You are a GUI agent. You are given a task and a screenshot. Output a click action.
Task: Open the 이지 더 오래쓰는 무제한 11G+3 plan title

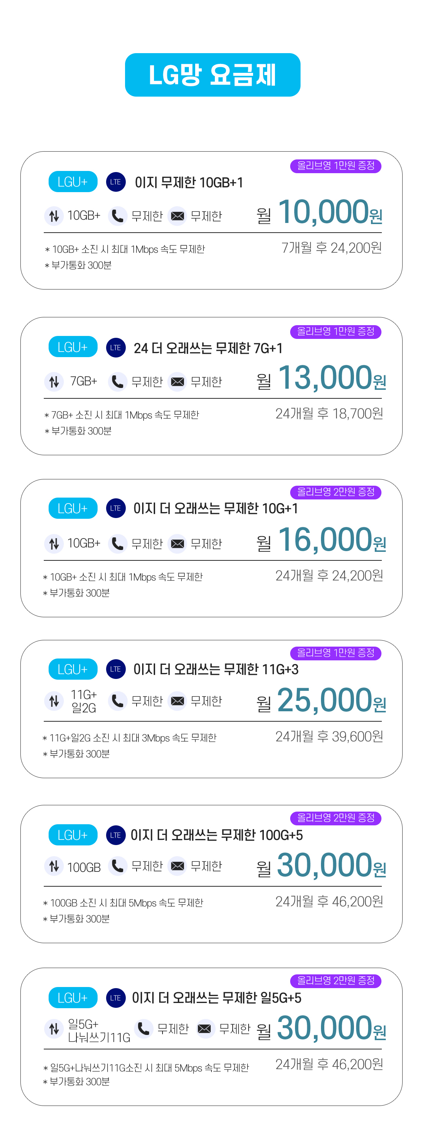(216, 669)
